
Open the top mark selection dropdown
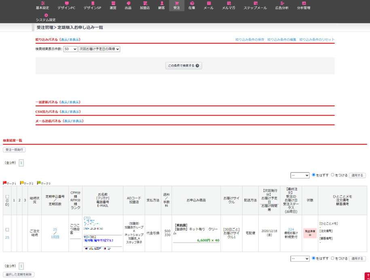[x=300, y=175]
